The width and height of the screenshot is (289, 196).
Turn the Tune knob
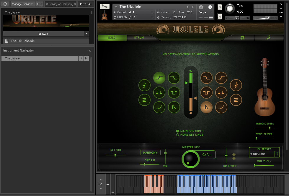coord(230,9)
